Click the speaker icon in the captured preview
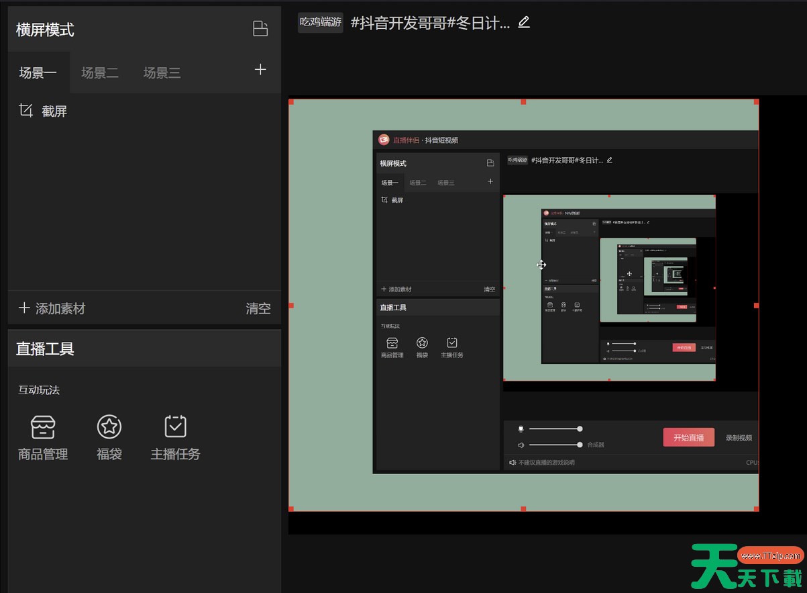This screenshot has height=593, width=807. pos(520,445)
